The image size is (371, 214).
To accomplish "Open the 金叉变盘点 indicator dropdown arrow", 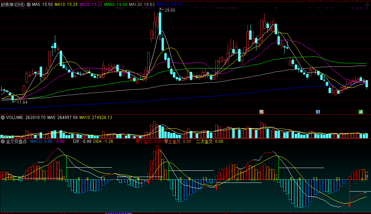I will tap(3, 141).
